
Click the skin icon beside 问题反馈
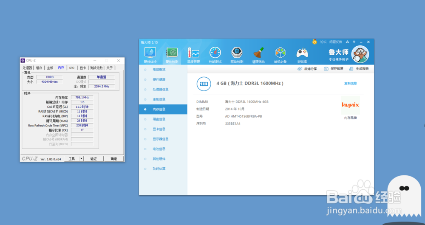click(x=348, y=42)
